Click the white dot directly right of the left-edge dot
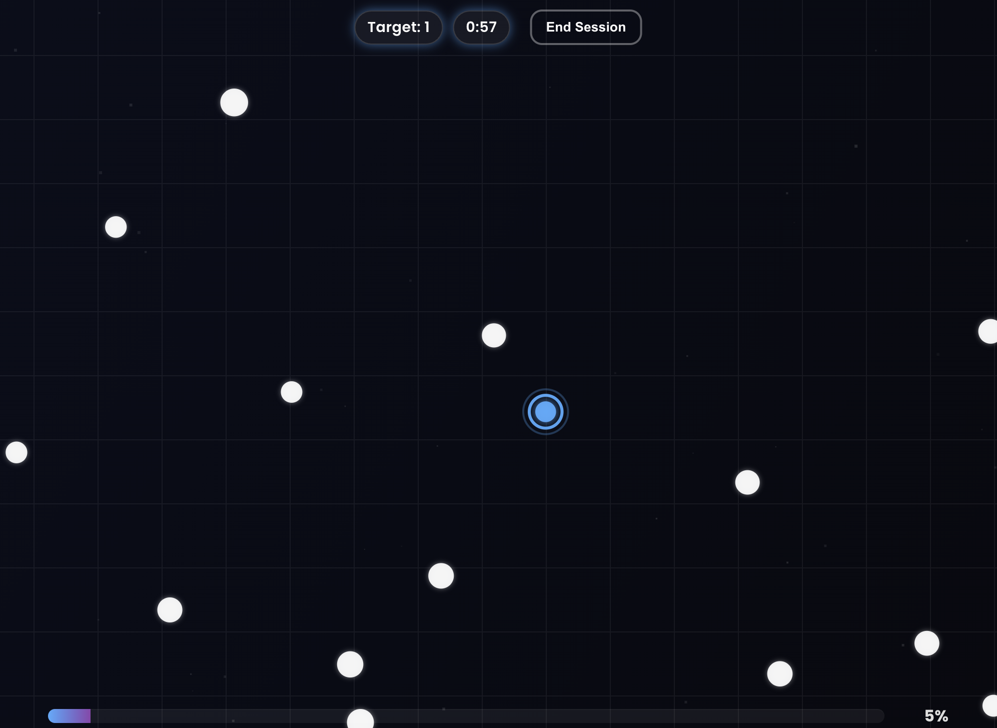This screenshot has height=728, width=997. (292, 392)
